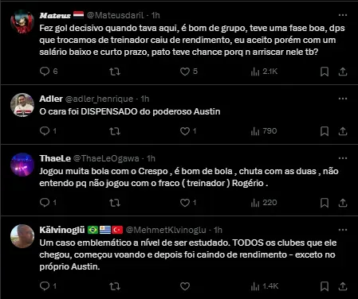Share Kälvinoglü's tweet
This screenshot has width=358, height=299.
pos(343,286)
